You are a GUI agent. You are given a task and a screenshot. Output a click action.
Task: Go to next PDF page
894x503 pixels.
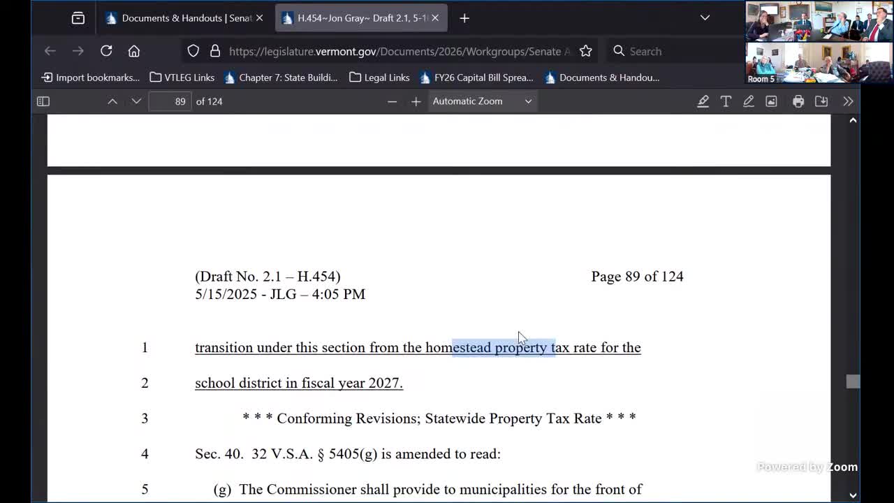(x=136, y=101)
